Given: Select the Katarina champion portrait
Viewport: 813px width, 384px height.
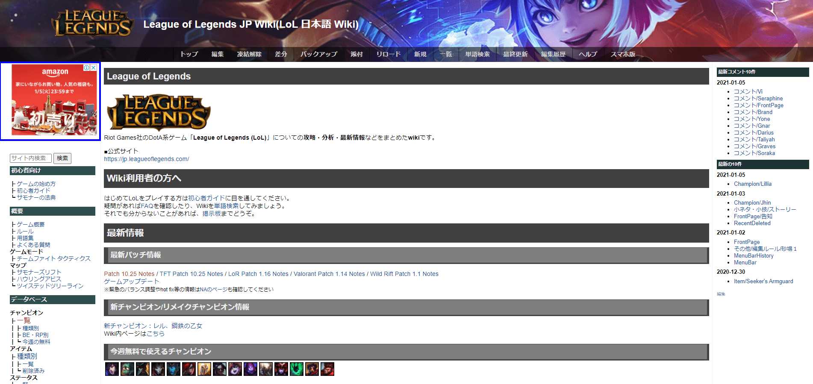Looking at the screenshot, I should (189, 369).
